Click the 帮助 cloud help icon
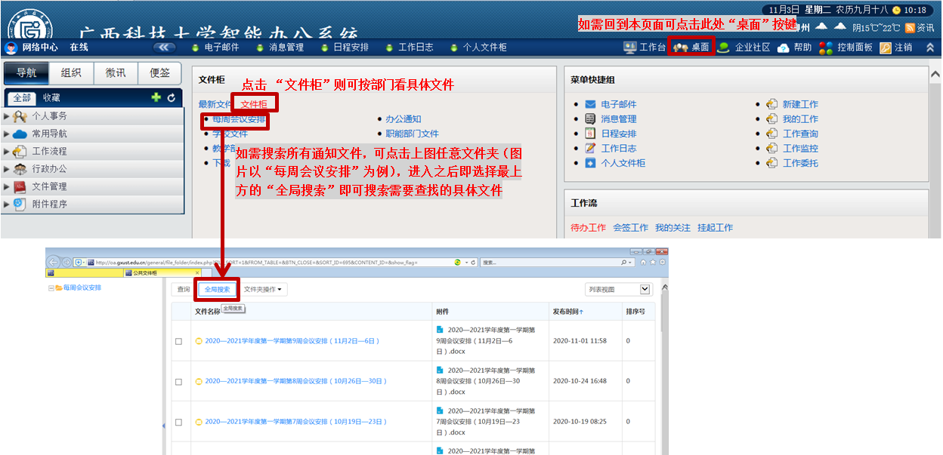The height and width of the screenshot is (455, 943). click(784, 48)
